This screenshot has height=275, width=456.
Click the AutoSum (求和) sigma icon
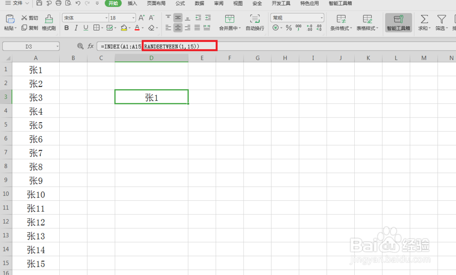pyautogui.click(x=424, y=19)
